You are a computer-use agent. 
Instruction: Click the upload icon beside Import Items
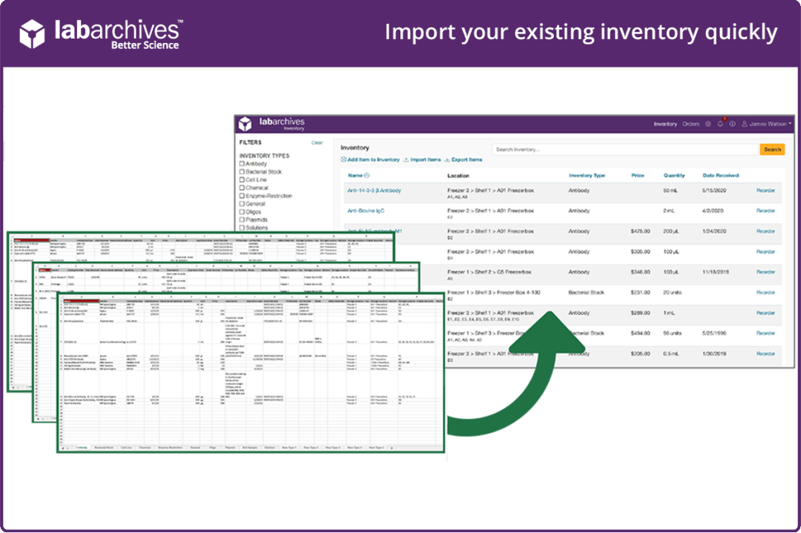(x=406, y=160)
